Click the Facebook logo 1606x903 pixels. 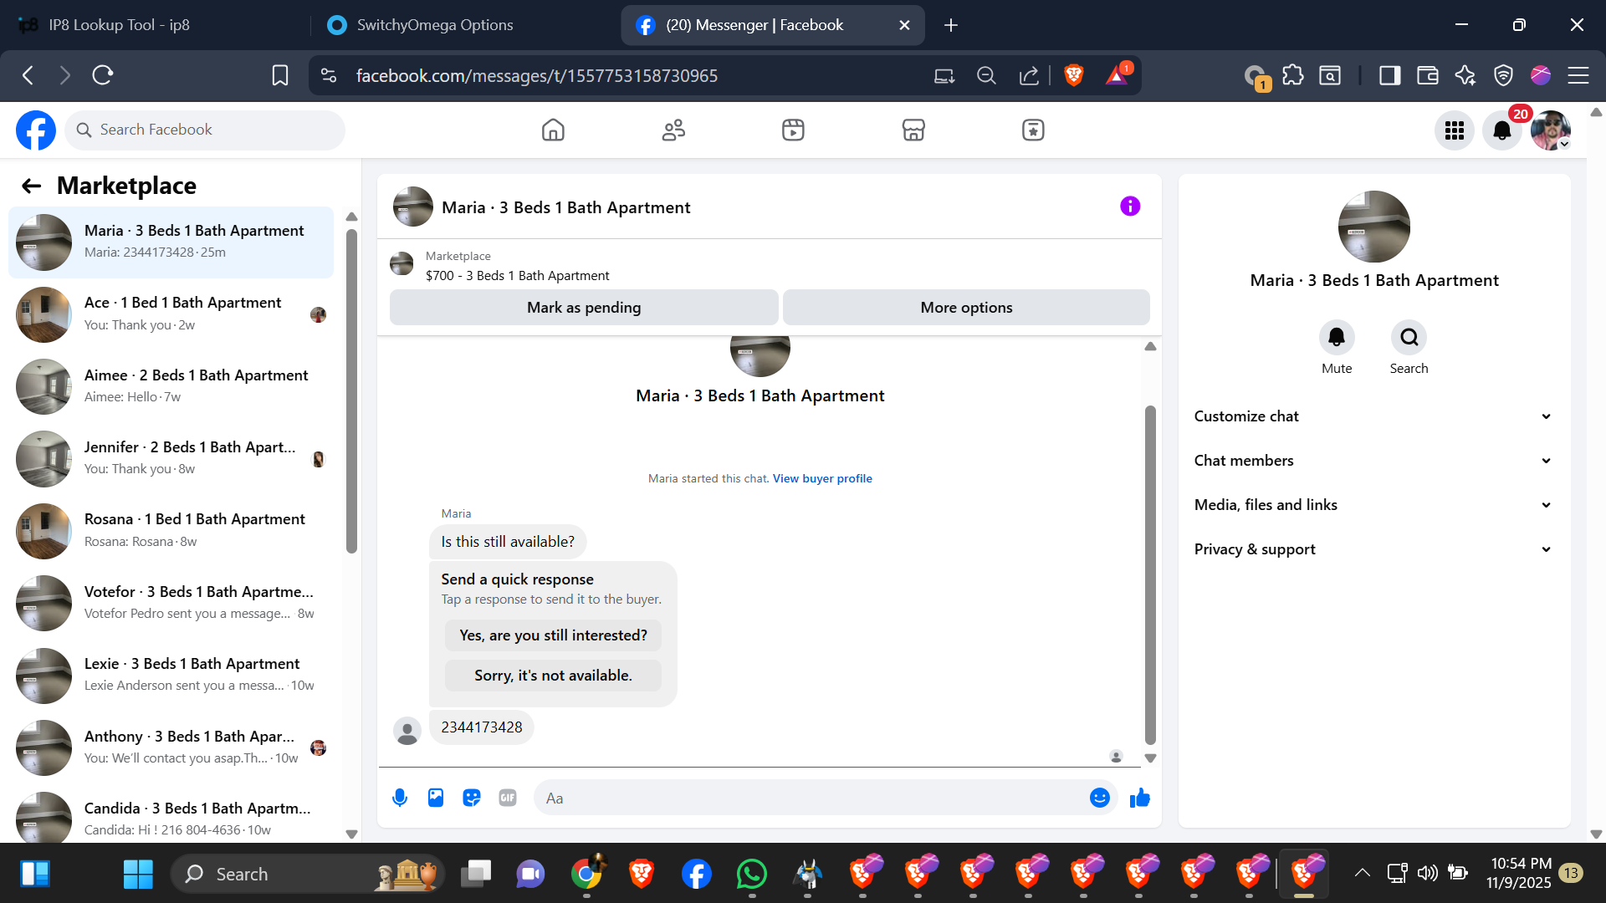click(x=36, y=130)
